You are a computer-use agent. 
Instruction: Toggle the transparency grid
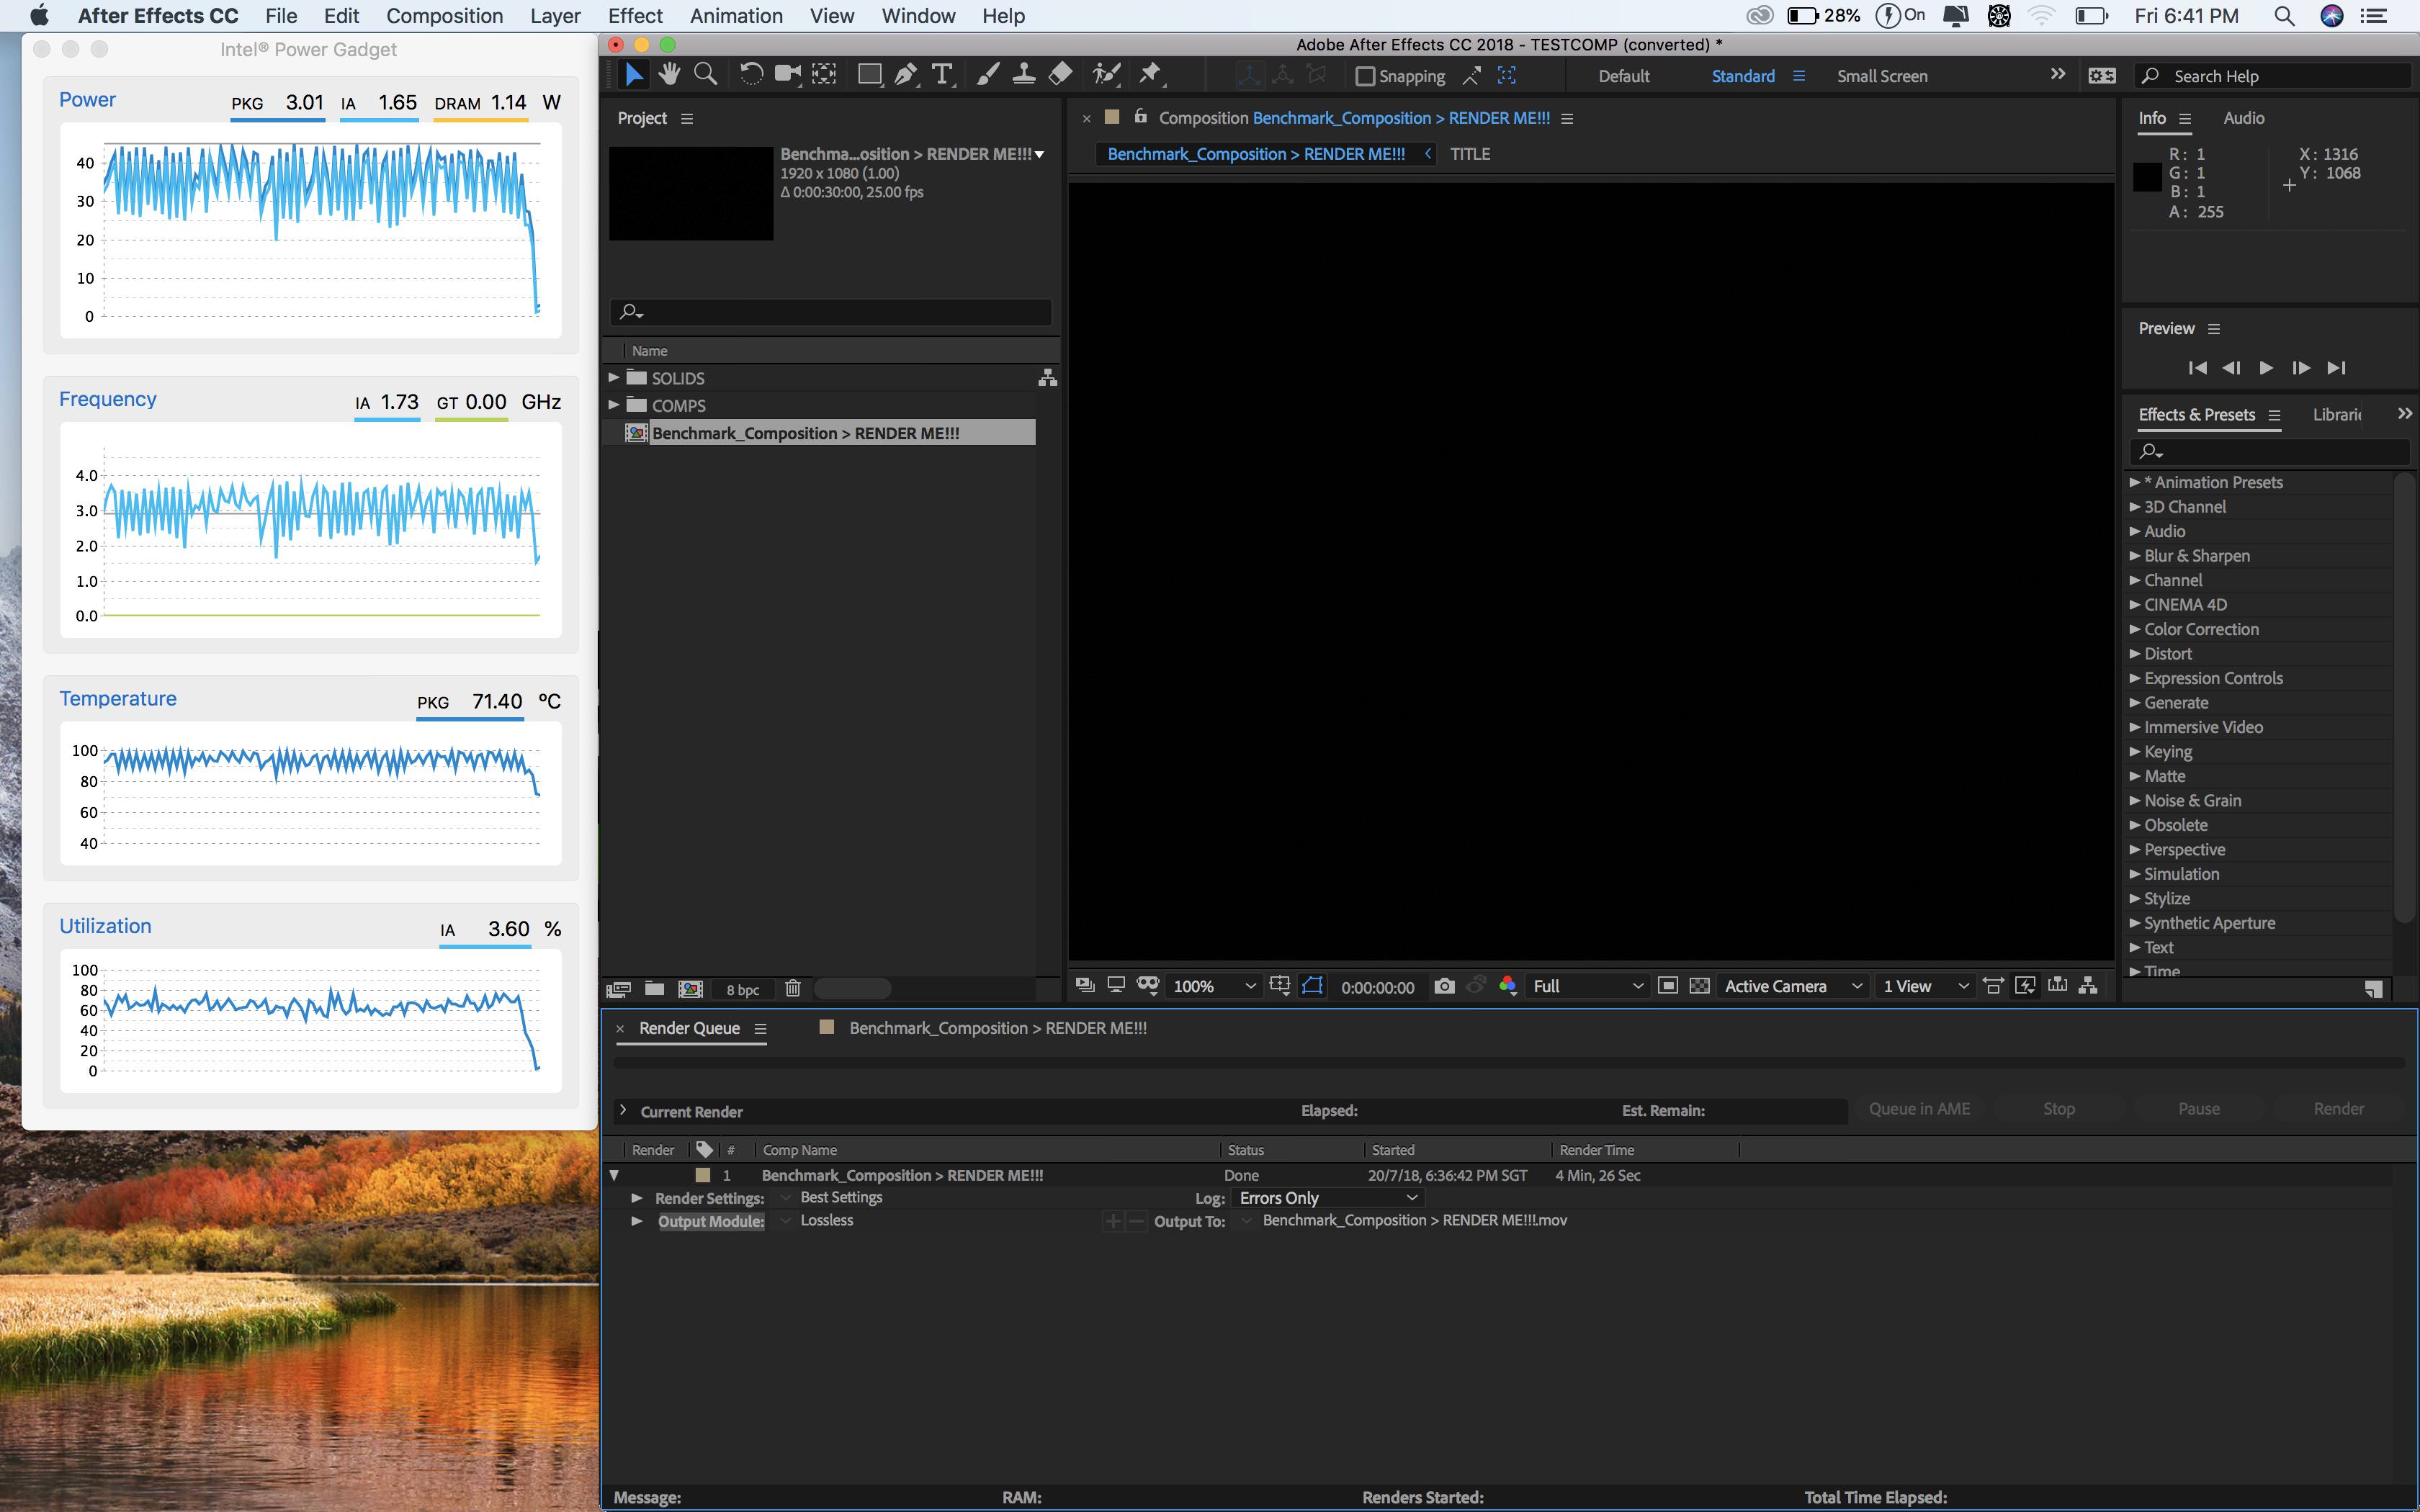[1699, 986]
